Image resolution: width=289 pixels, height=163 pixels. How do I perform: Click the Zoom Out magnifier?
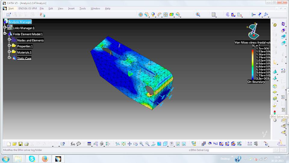click(x=147, y=144)
